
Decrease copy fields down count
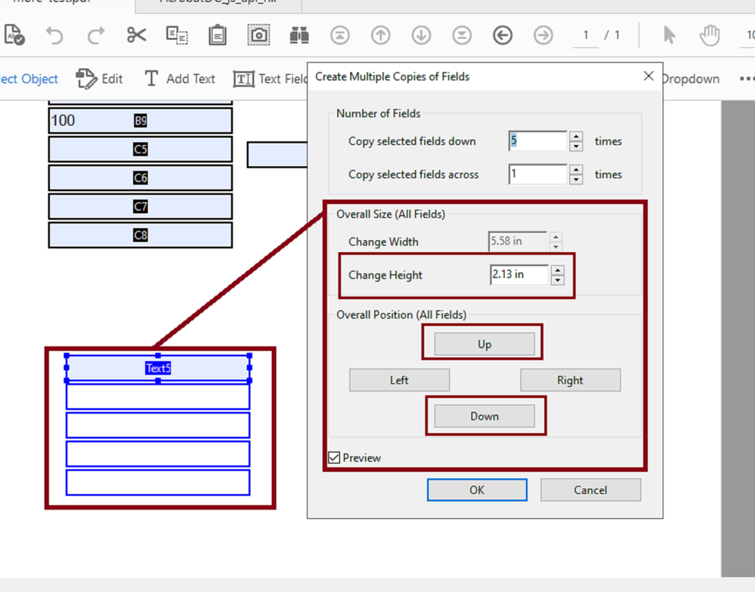(576, 146)
